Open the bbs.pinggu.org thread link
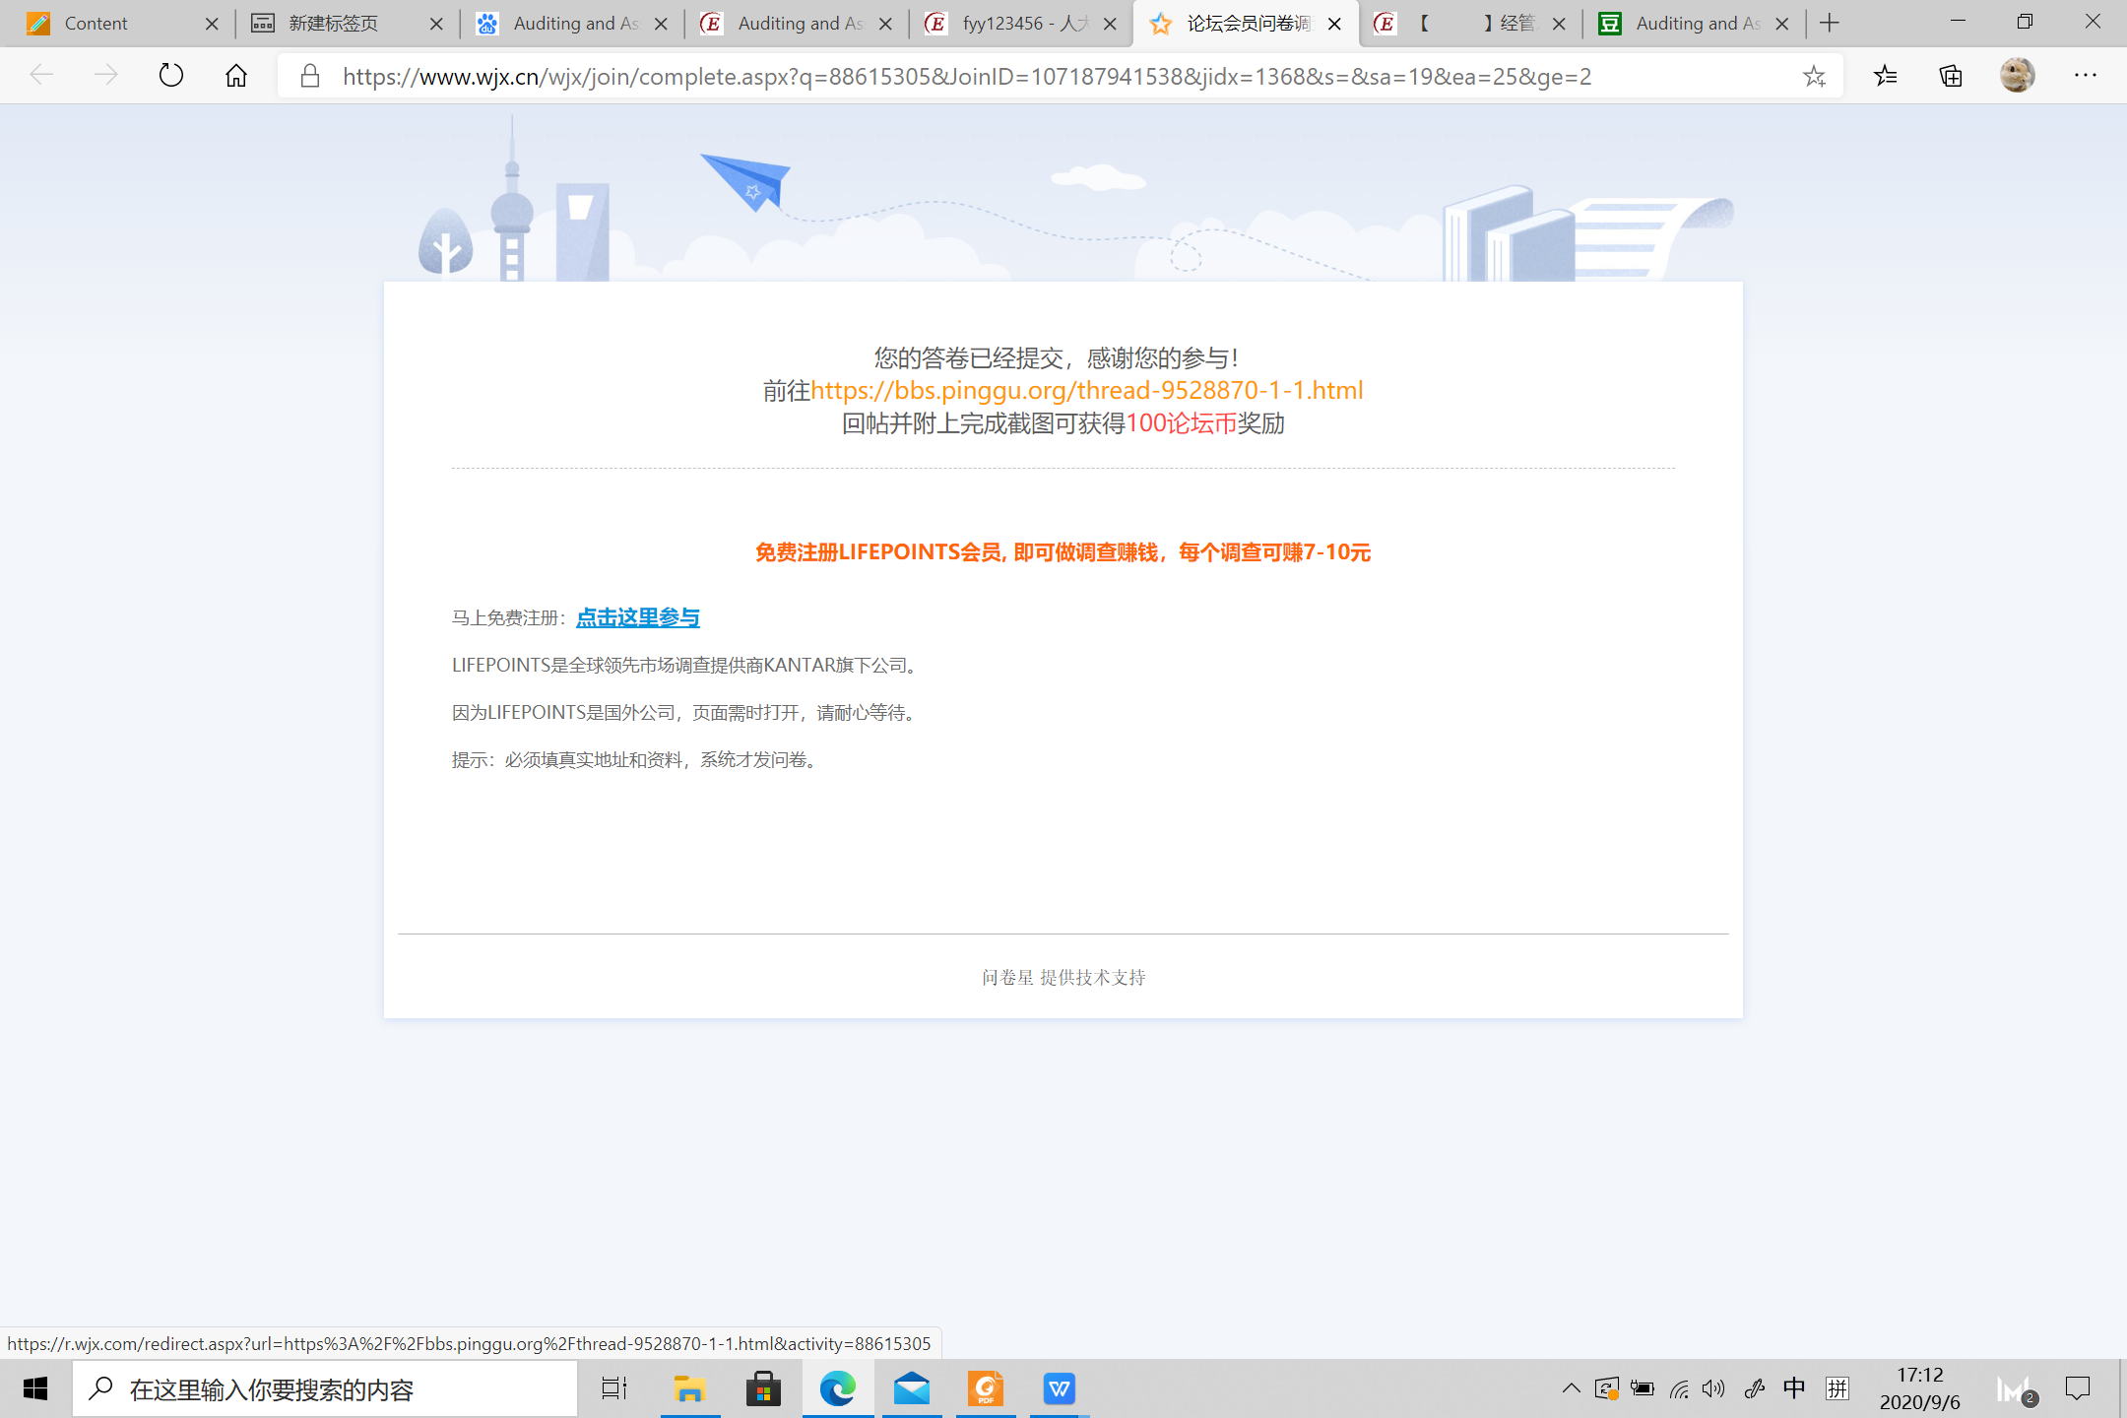The image size is (2127, 1418). click(x=1086, y=391)
